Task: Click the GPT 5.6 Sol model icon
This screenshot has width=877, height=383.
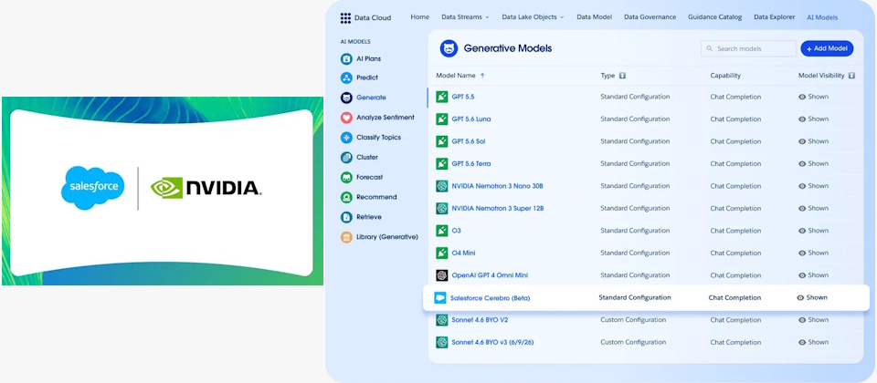Action: pyautogui.click(x=442, y=141)
